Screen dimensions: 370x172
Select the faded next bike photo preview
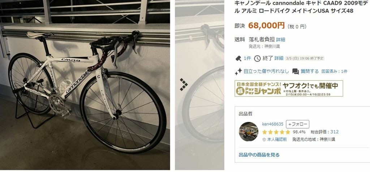coord(199,85)
